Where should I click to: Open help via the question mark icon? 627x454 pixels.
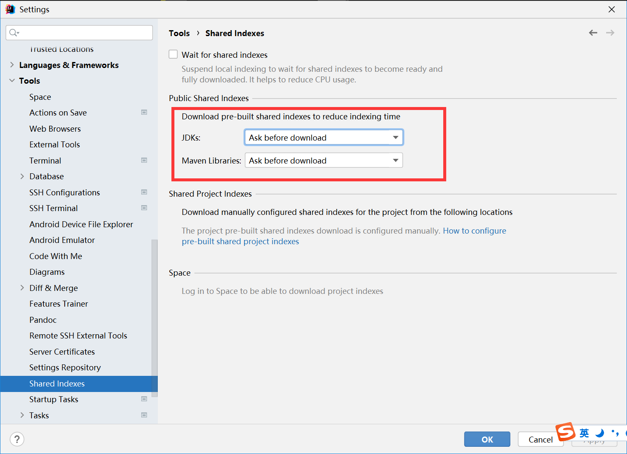tap(17, 439)
